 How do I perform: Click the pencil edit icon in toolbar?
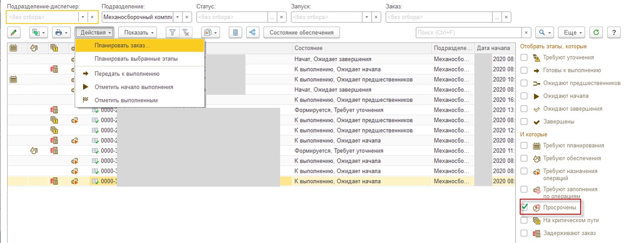14,33
